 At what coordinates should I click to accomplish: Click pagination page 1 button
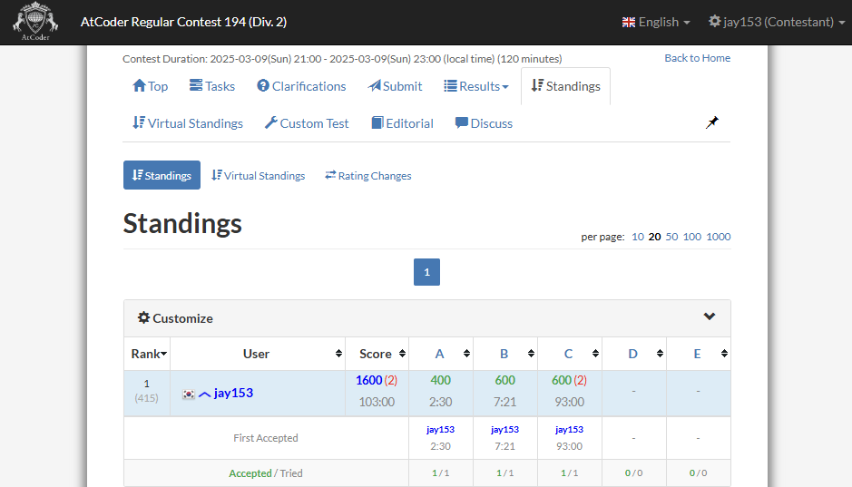(427, 272)
